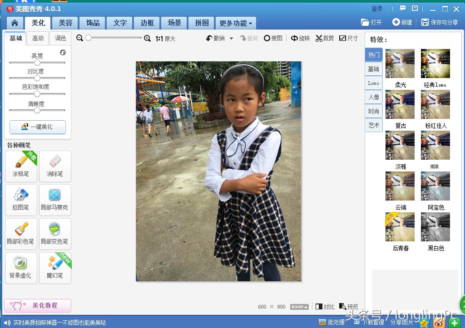
Task: Reset the basic adjustment sliders icon
Action: (x=63, y=53)
